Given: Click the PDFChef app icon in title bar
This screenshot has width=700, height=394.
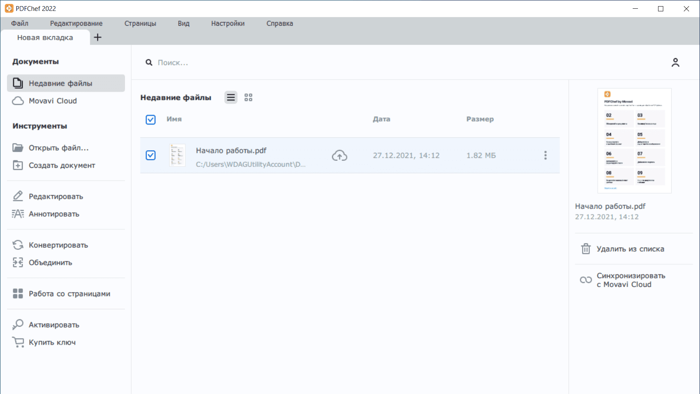Looking at the screenshot, I should (x=9, y=8).
